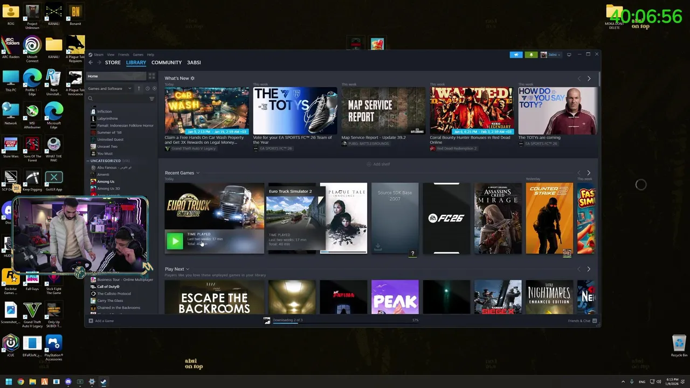The height and width of the screenshot is (388, 690).
Task: Click Chrome icon in the taskbar
Action: coord(20,382)
